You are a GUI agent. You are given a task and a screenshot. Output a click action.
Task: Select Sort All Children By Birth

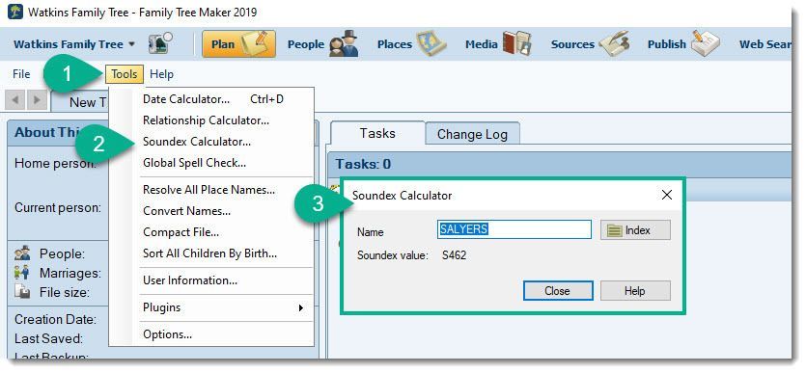tap(212, 253)
